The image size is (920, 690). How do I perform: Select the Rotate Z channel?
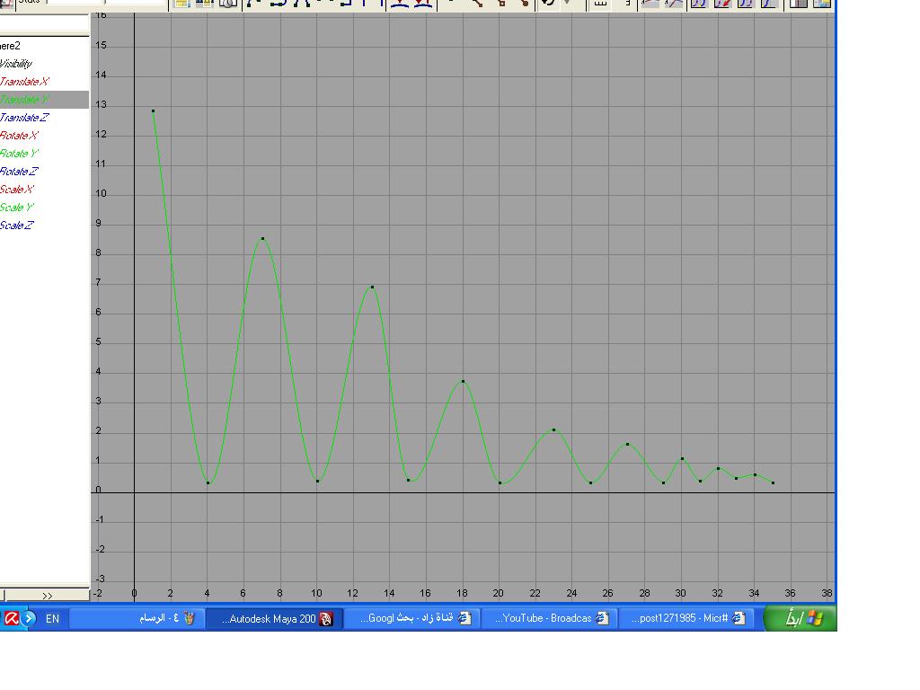coord(19,172)
